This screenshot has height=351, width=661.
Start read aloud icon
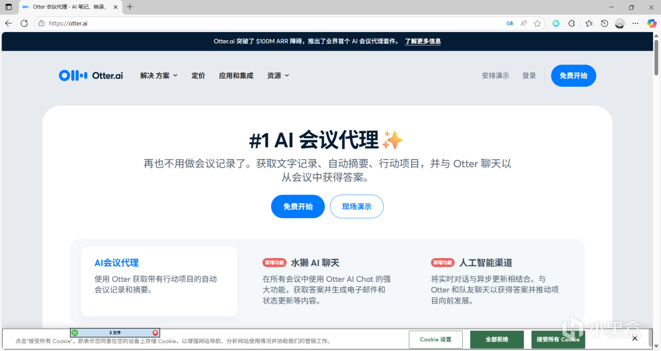coord(524,23)
